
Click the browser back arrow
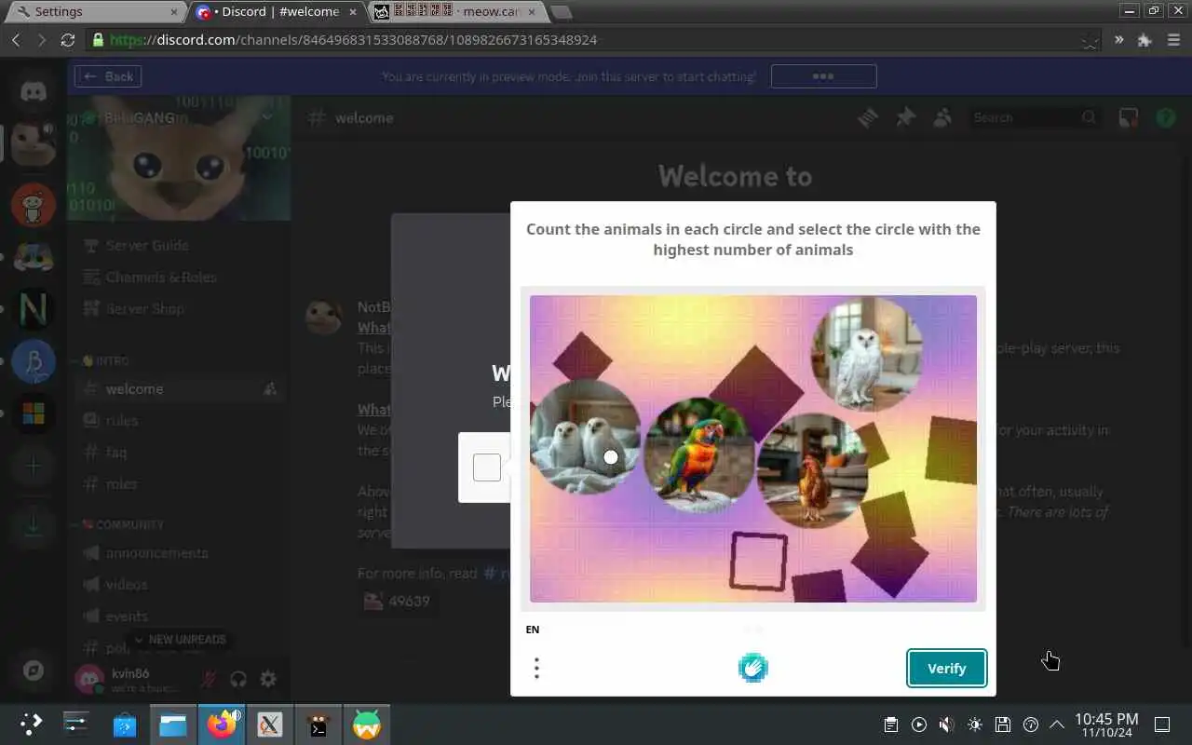pyautogui.click(x=16, y=40)
